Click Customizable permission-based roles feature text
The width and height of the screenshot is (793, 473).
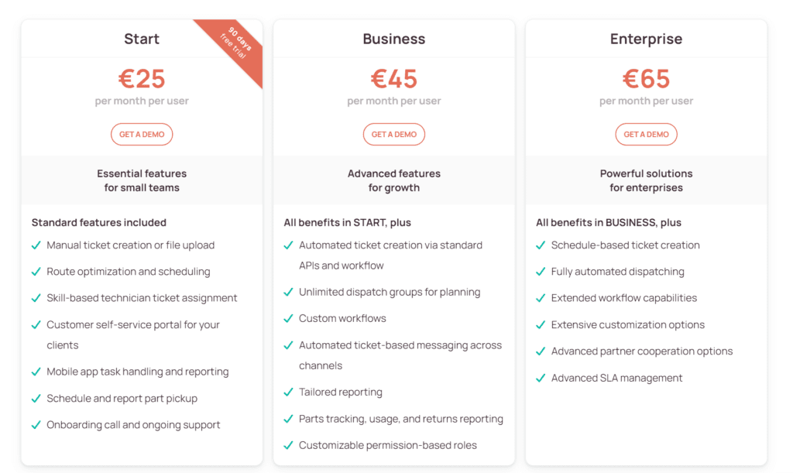[388, 445]
